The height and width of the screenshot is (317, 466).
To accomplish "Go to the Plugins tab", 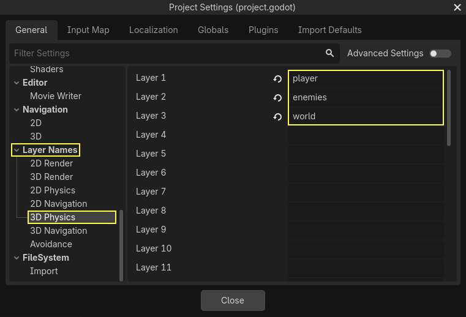I will click(263, 30).
